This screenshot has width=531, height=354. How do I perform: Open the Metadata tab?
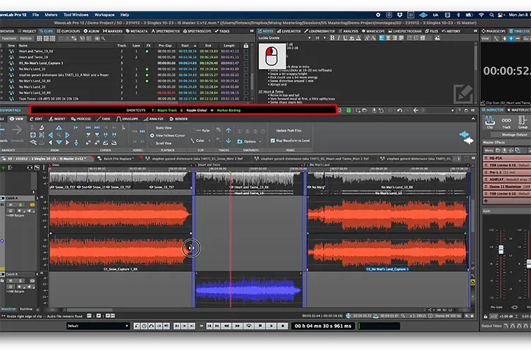coord(137,31)
